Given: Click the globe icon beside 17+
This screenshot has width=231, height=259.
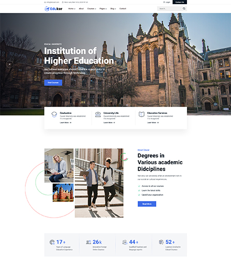Looking at the screenshot, I should 52,242.
